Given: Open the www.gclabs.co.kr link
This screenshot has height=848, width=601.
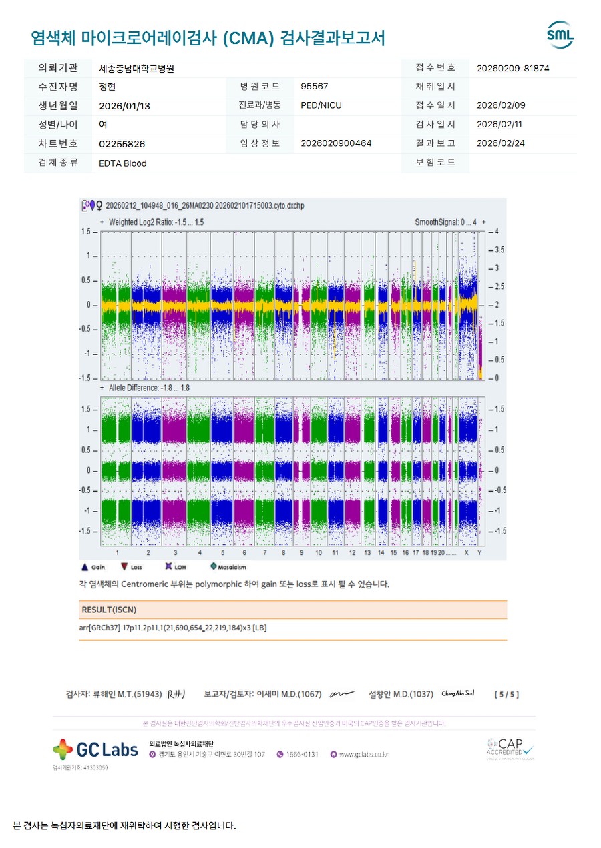Looking at the screenshot, I should [x=363, y=755].
